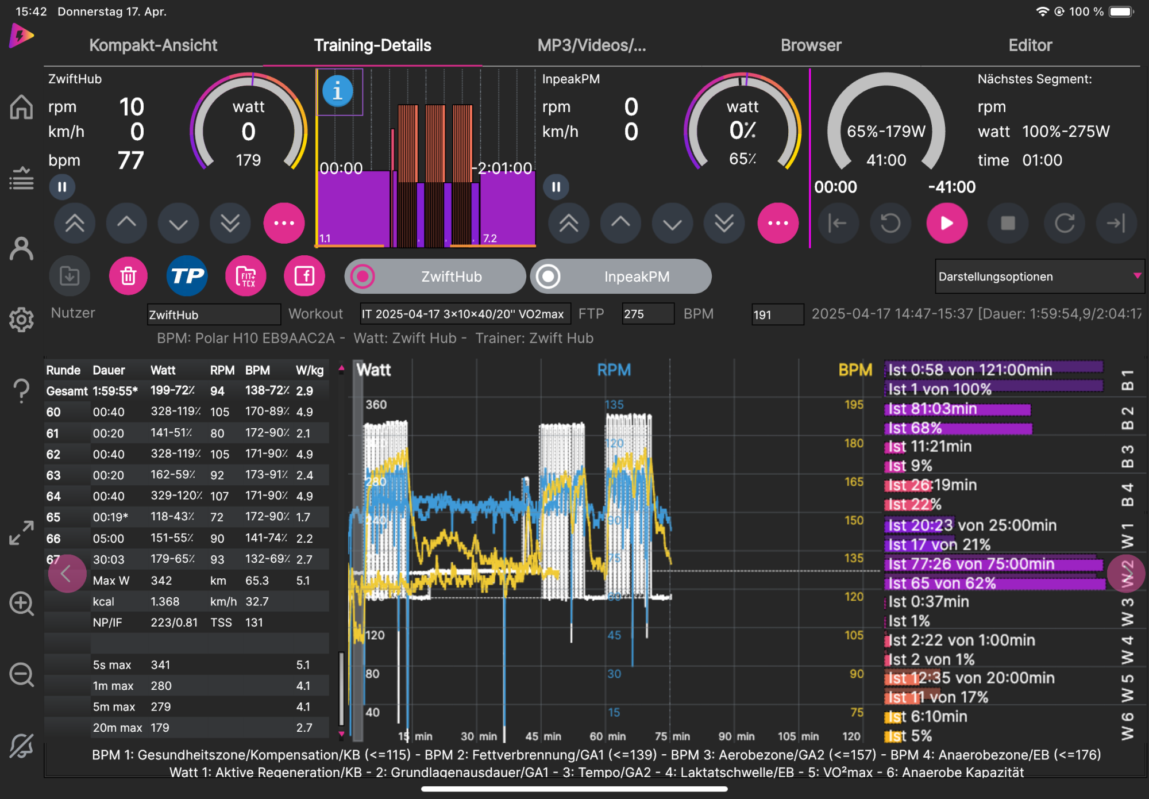This screenshot has width=1149, height=799.
Task: Edit the Workout name field
Action: tap(465, 314)
